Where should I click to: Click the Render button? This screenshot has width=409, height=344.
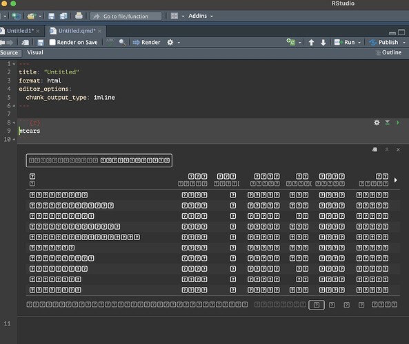[146, 42]
